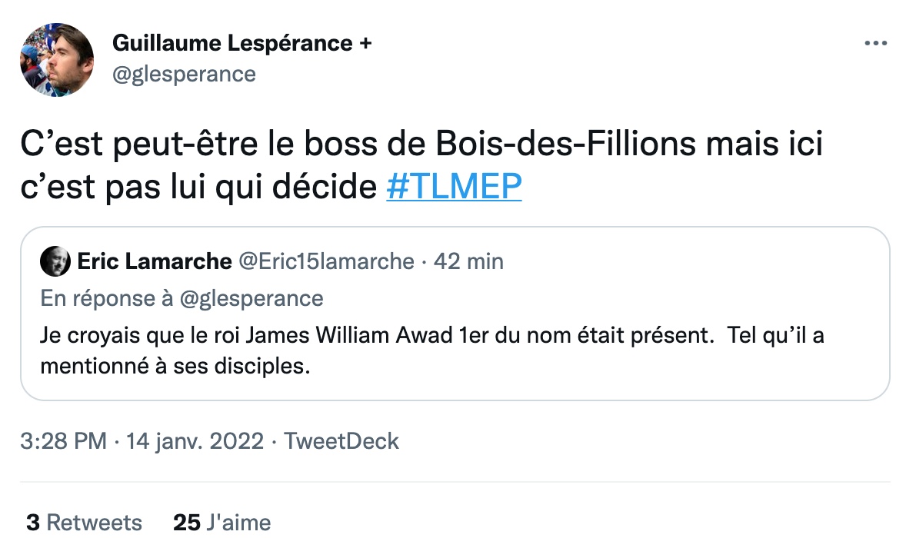
Task: View the 3 Retweets list
Action: click(84, 523)
